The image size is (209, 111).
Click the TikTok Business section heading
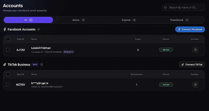pyautogui.click(x=19, y=65)
